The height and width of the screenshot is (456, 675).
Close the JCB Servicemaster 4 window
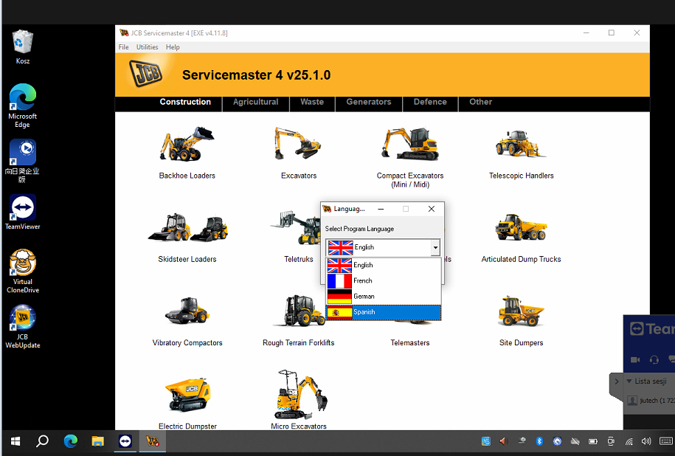point(637,32)
